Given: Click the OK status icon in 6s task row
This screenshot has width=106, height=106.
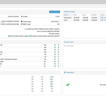Looking at the screenshot, I should pyautogui.click(x=55, y=62).
